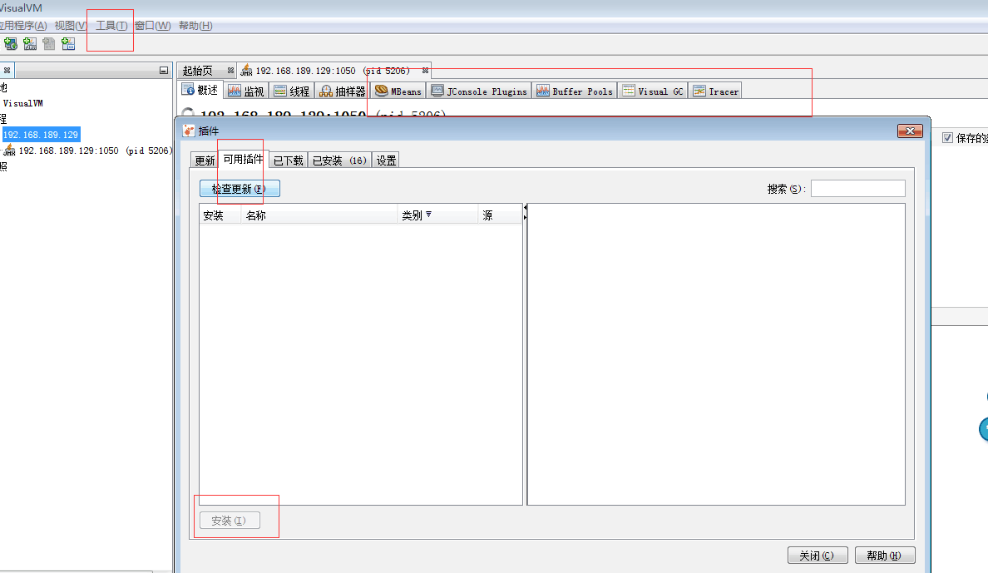Open the 帮助(H) menu
Image resolution: width=988 pixels, height=573 pixels.
(195, 25)
